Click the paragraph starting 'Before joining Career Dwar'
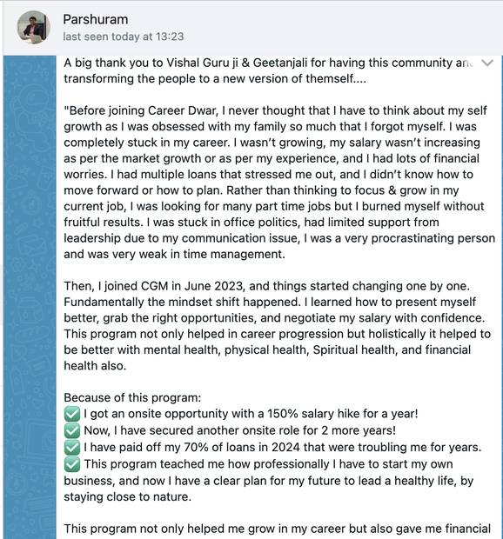Screen dimensions: 503x539 (x=279, y=183)
